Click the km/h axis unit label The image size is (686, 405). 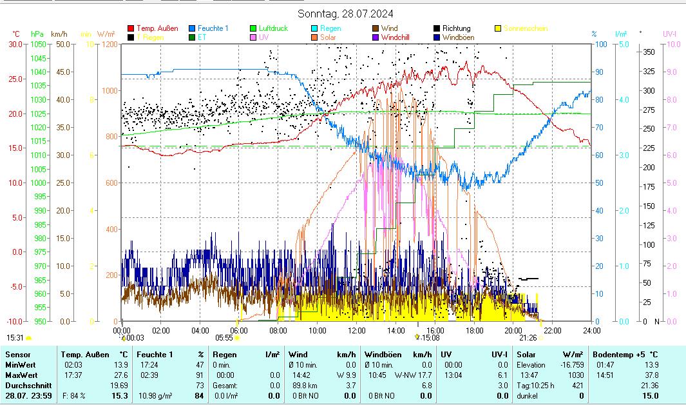tap(59, 34)
